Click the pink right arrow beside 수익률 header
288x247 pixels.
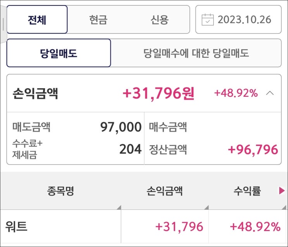(x=282, y=190)
